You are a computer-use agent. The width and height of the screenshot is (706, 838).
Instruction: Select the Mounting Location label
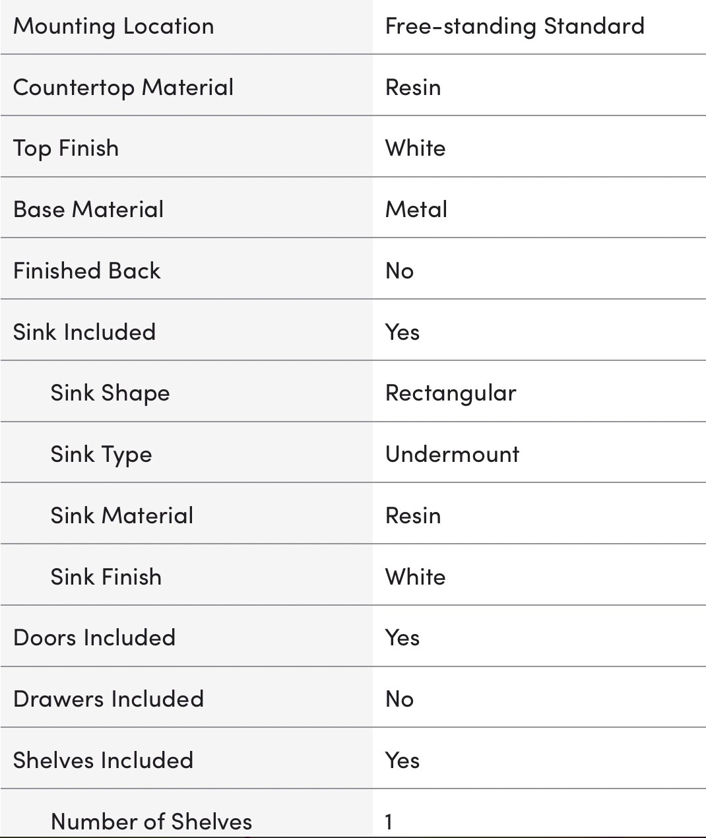tap(113, 26)
